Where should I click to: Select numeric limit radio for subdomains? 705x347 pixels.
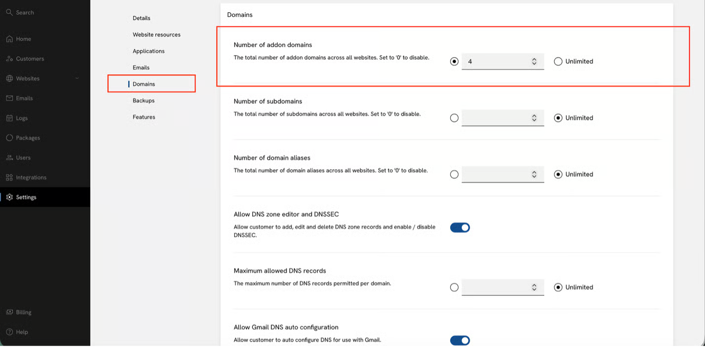(x=454, y=118)
